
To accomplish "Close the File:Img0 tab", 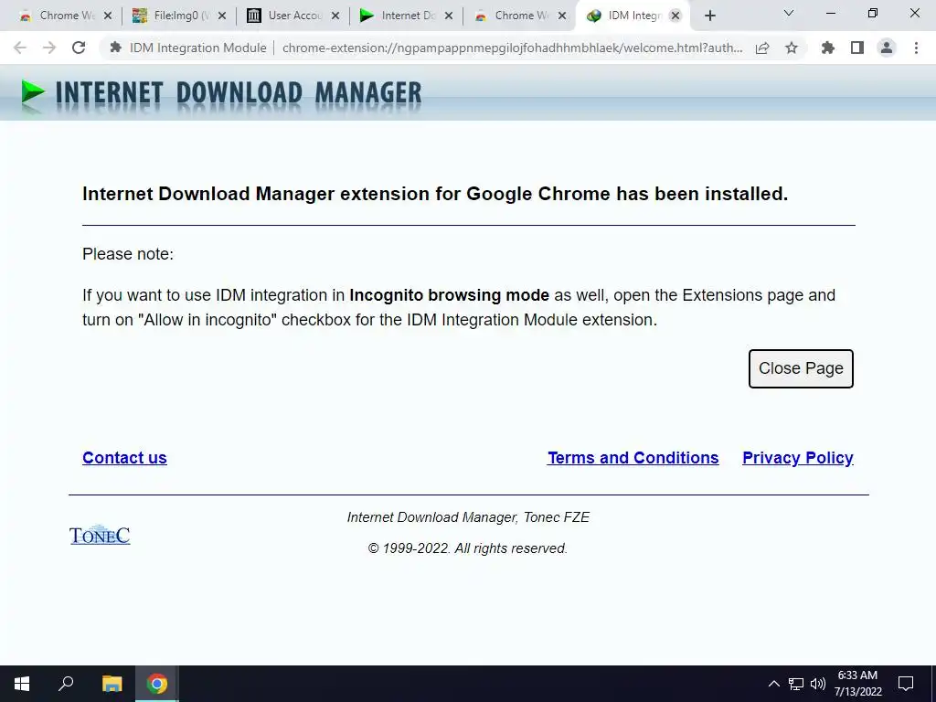I will point(222,16).
